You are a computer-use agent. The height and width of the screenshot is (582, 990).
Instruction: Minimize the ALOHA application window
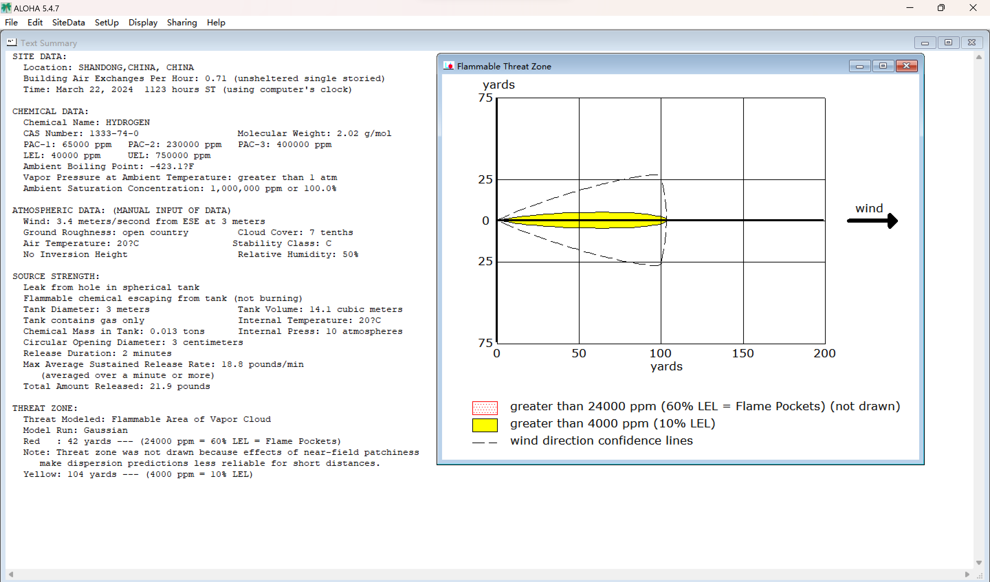click(x=910, y=8)
